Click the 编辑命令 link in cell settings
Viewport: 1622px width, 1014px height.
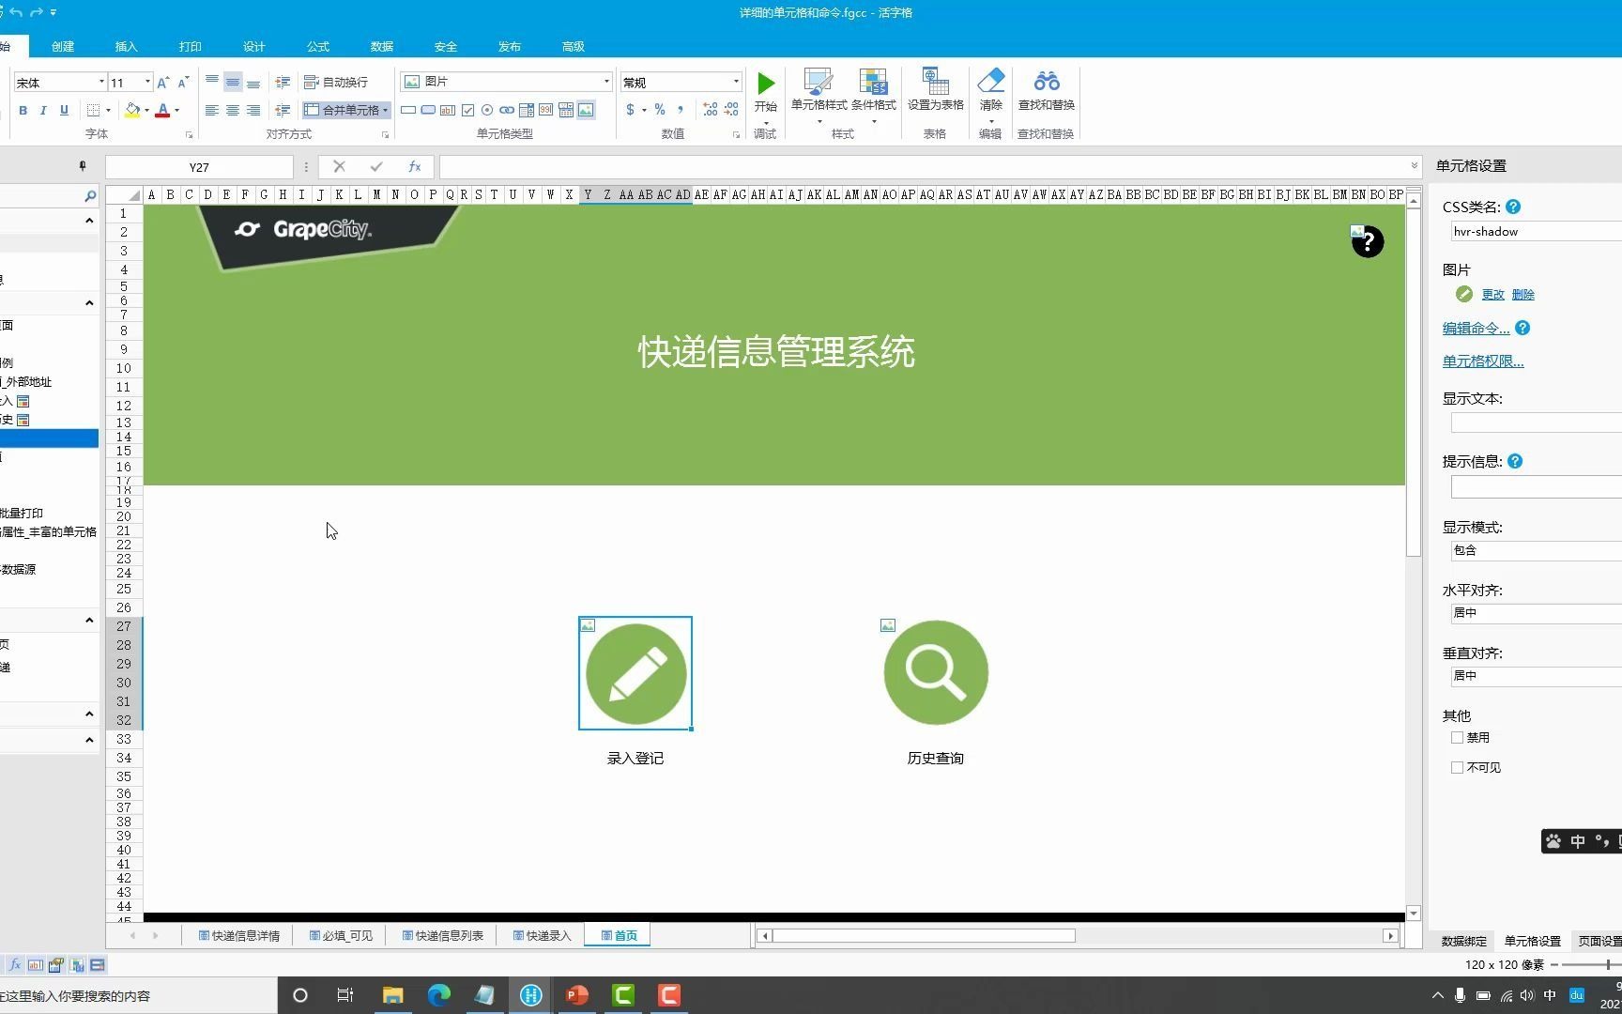(x=1475, y=328)
